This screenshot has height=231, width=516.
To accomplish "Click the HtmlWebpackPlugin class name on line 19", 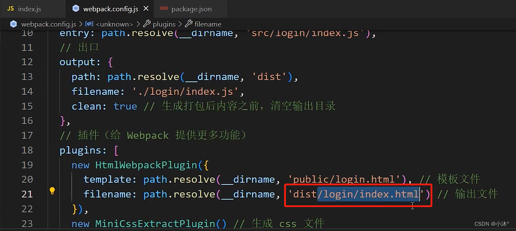I will 146,164.
